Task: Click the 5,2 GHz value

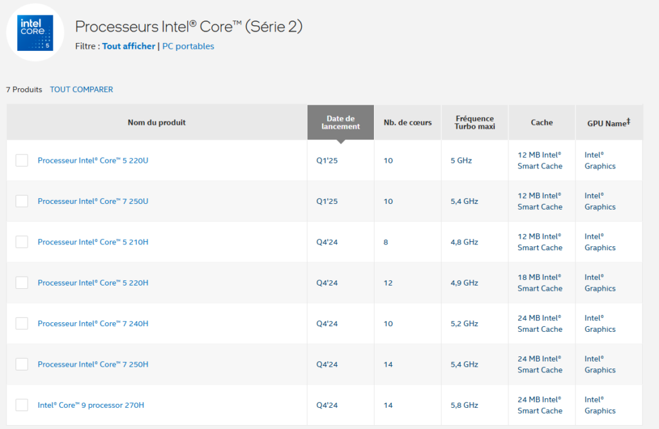Action: tap(465, 324)
